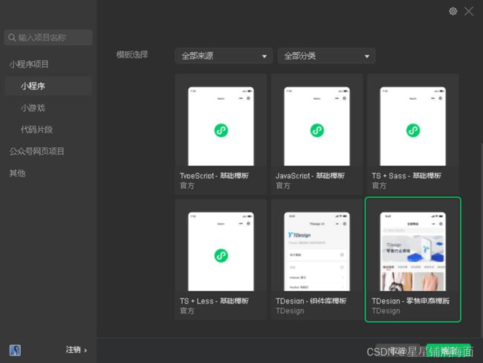Click TS + Sass - 基础模板 label
The width and height of the screenshot is (483, 363).
[x=406, y=176]
